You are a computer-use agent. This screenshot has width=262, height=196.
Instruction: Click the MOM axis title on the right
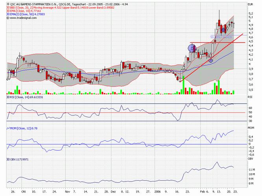click(x=251, y=128)
